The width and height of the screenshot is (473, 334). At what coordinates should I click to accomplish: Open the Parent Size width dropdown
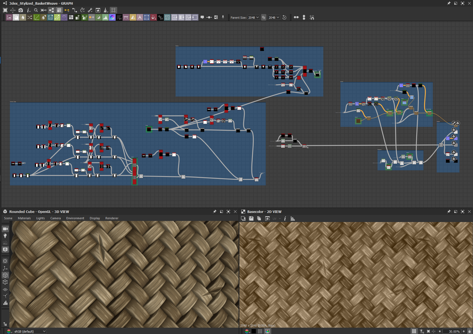(254, 17)
